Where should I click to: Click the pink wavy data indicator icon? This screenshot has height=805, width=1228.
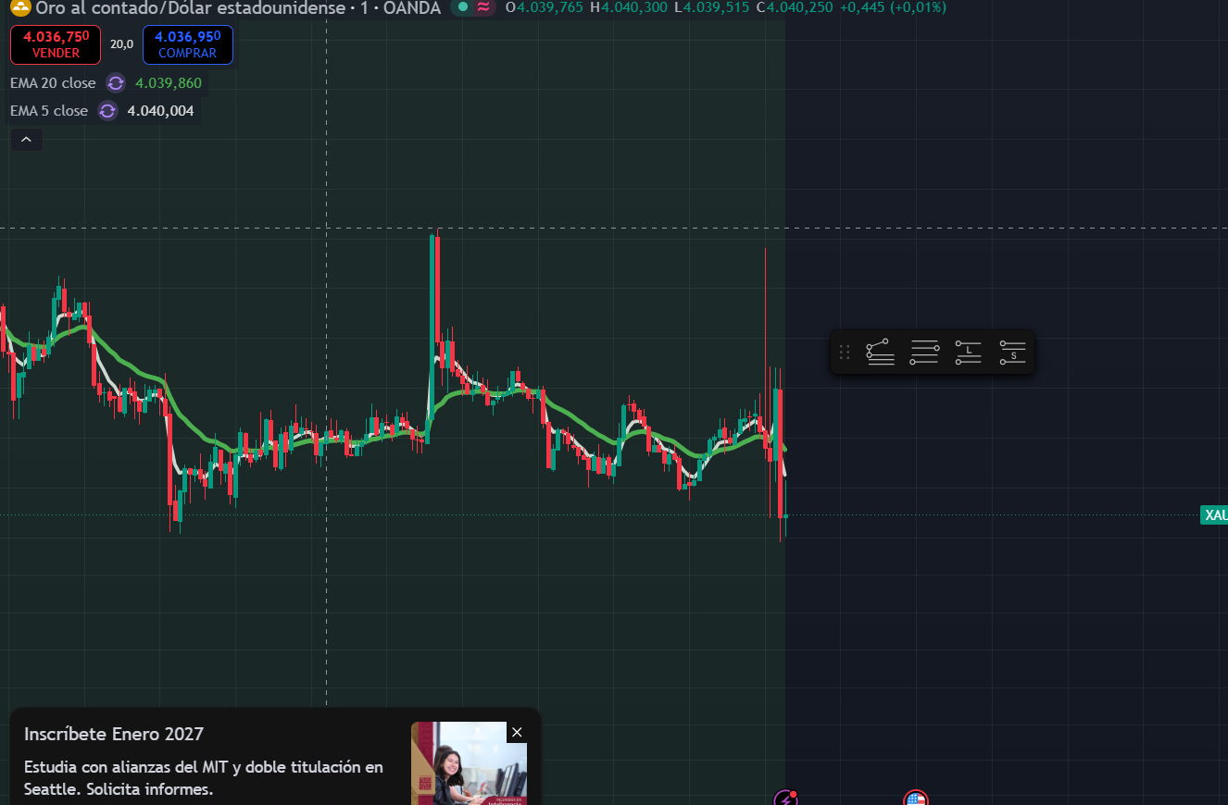click(483, 7)
